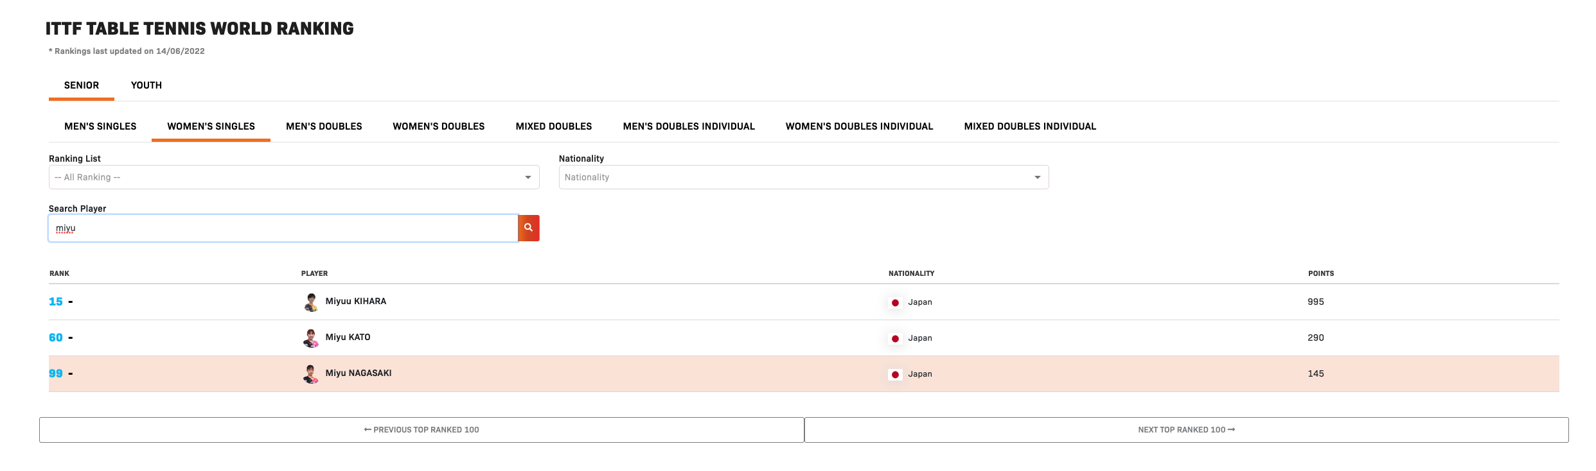Click Japan flag in Miyu NAGASAKI row

[x=895, y=375]
